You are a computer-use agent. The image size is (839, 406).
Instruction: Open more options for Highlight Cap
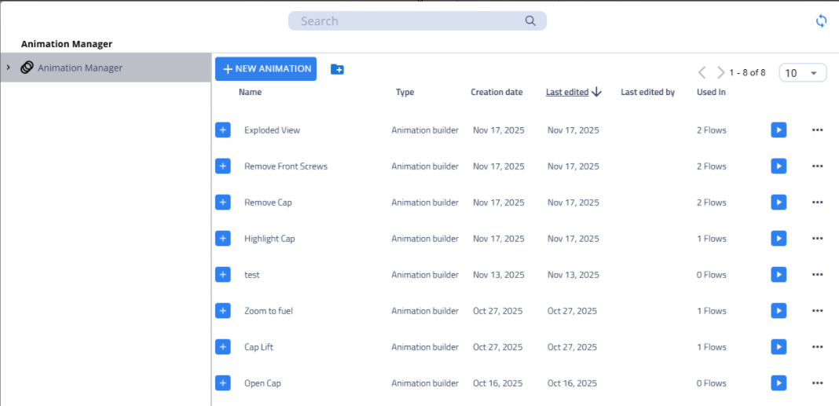(x=817, y=239)
